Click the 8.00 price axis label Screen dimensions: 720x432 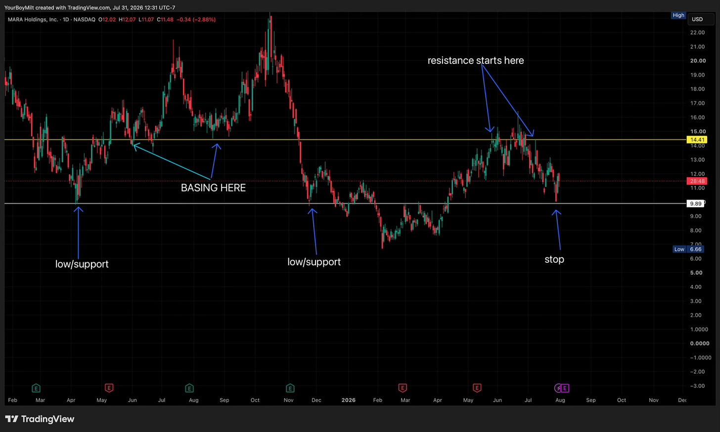(696, 231)
